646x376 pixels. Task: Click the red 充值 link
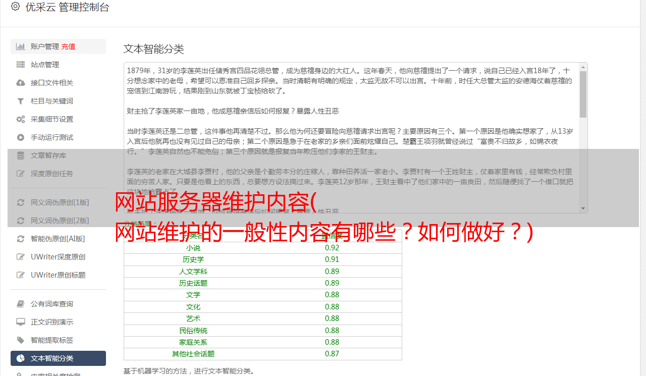click(68, 46)
